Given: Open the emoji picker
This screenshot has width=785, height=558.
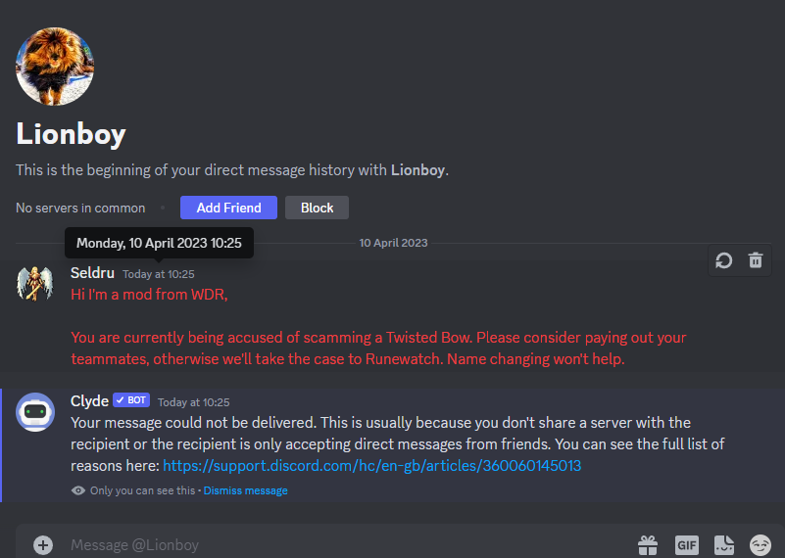Looking at the screenshot, I should click(760, 544).
